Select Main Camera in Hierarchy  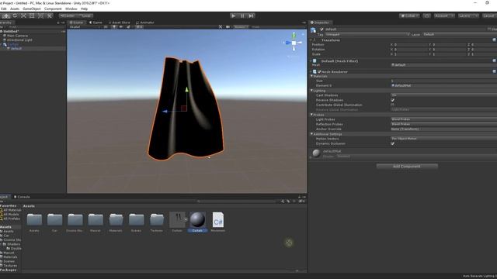tap(17, 36)
